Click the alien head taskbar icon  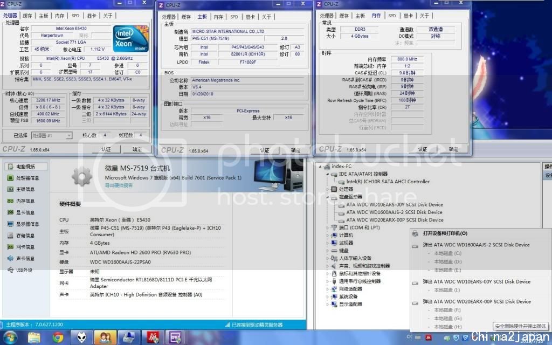pos(82,337)
